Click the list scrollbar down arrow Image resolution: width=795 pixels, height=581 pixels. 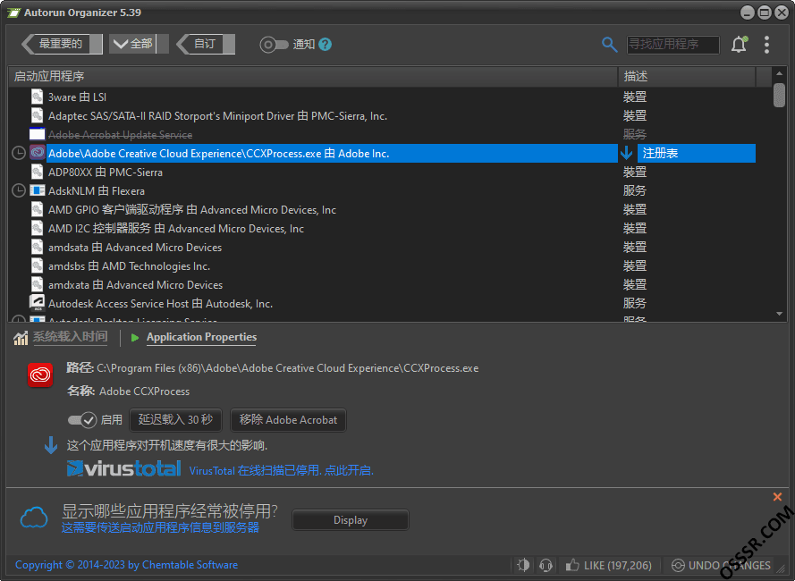pyautogui.click(x=779, y=315)
